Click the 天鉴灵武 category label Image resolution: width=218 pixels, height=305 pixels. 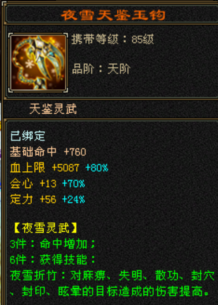click(53, 109)
